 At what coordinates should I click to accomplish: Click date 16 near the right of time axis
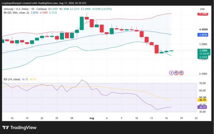click(x=166, y=118)
